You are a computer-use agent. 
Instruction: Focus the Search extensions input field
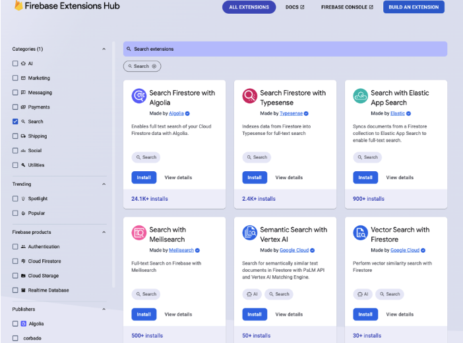click(285, 49)
